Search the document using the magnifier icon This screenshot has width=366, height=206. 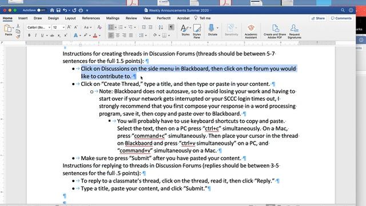pyautogui.click(x=343, y=10)
